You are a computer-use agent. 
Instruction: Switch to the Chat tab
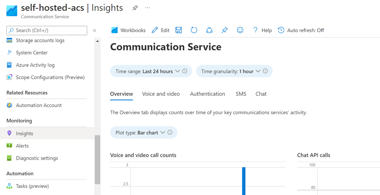261,94
